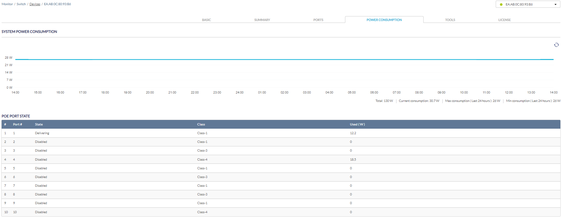Viewport: 562px width, 218px height.
Task: Select the EA:AB:0C:80:93:B6 device combo box
Action: [528, 4]
